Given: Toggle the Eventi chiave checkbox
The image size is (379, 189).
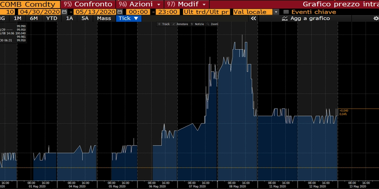Looking at the screenshot, I should [286, 12].
